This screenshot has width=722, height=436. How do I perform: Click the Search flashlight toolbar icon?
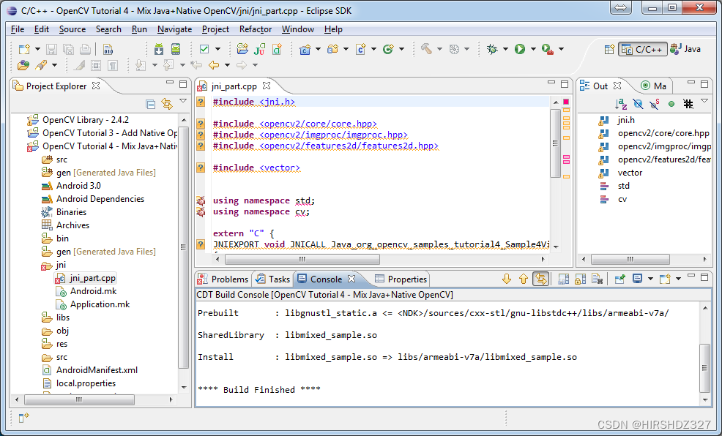point(42,65)
